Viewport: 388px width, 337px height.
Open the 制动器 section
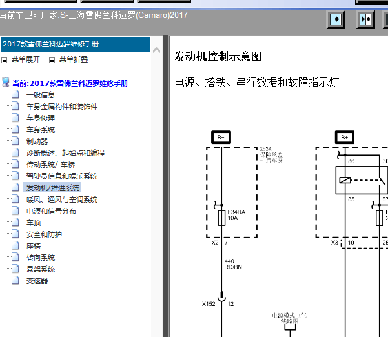click(x=37, y=141)
